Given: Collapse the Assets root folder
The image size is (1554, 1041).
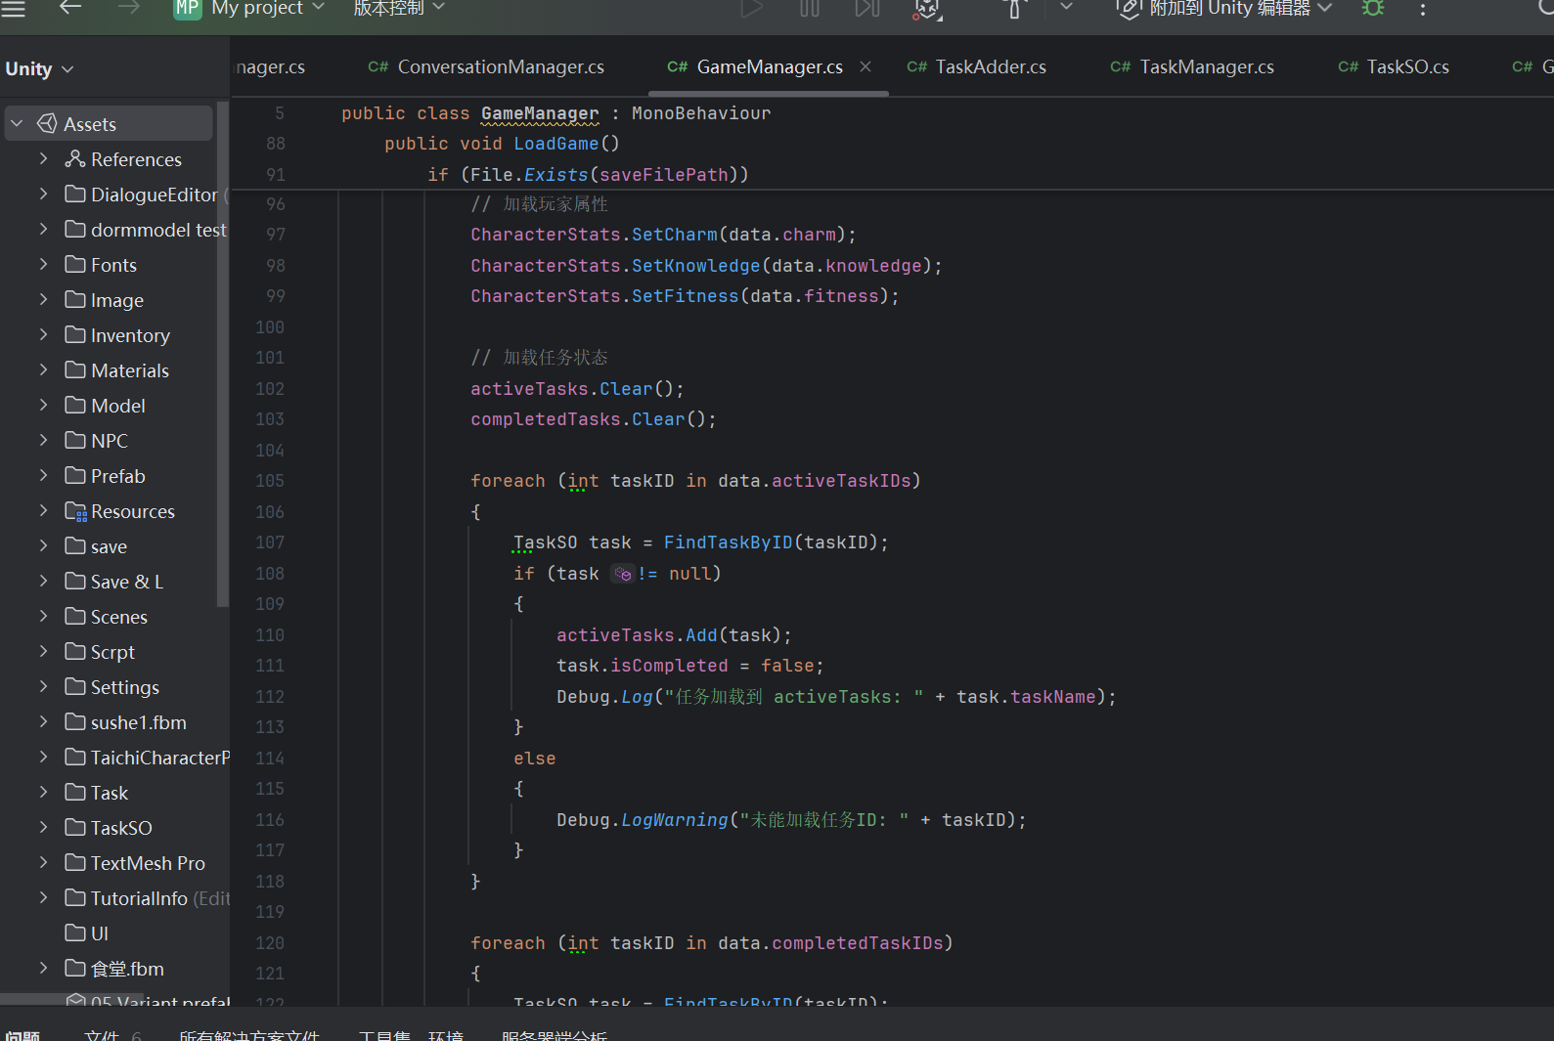Looking at the screenshot, I should pos(18,124).
